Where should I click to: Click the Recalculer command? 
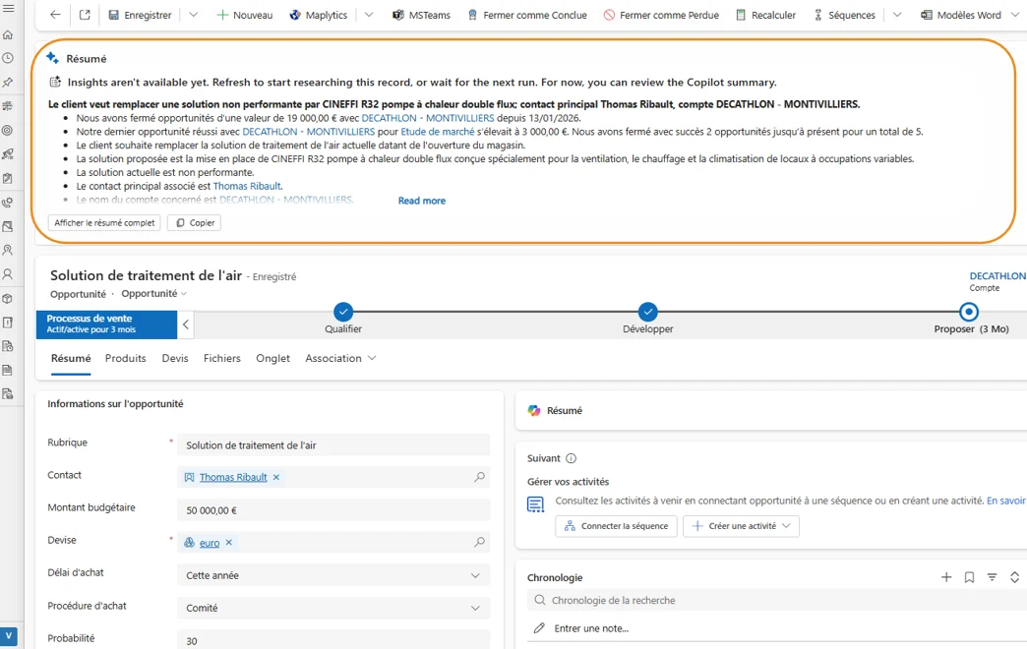point(765,15)
